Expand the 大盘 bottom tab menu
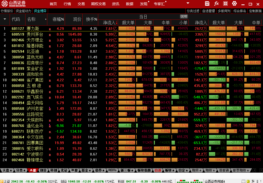The image size is (263, 183). [7, 170]
